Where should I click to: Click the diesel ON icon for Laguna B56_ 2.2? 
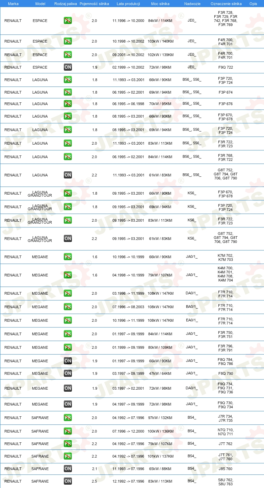[68, 175]
